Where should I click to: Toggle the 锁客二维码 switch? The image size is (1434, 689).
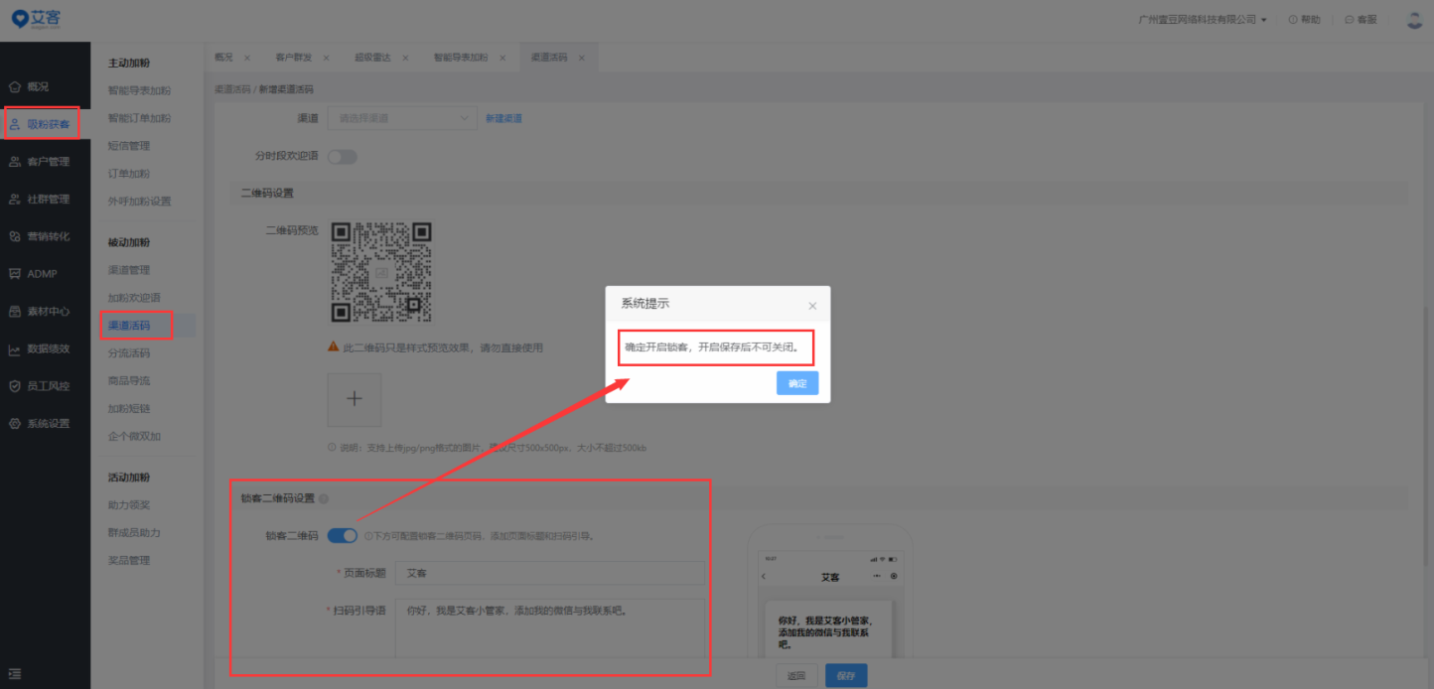342,536
